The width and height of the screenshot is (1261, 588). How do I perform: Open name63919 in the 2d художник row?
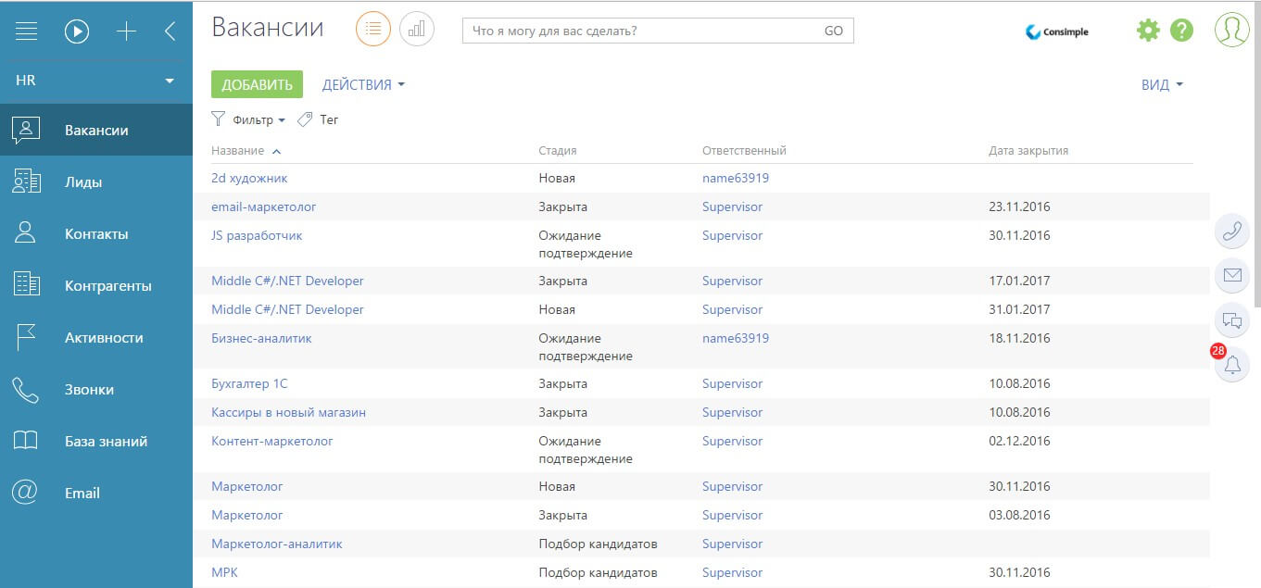click(x=736, y=178)
